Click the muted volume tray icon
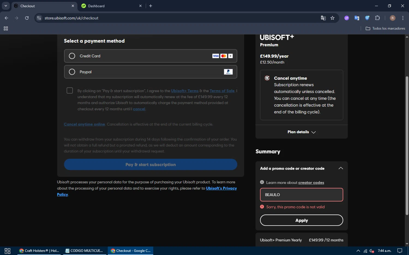Viewport: 409px width, 255px height. coord(372,251)
